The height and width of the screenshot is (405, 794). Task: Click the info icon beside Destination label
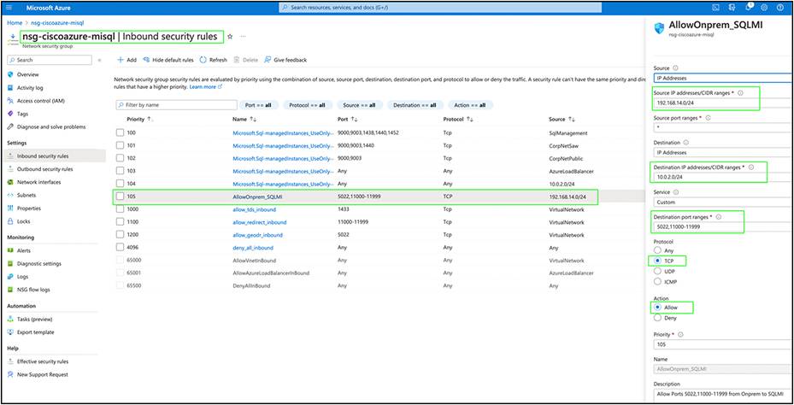click(x=686, y=143)
